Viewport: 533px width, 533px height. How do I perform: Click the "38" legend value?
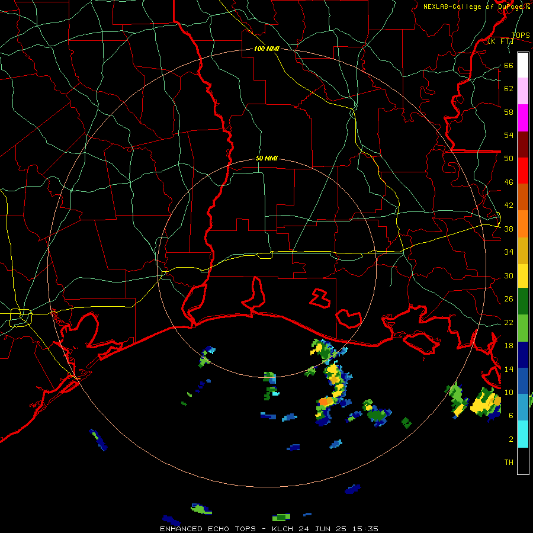coord(509,229)
